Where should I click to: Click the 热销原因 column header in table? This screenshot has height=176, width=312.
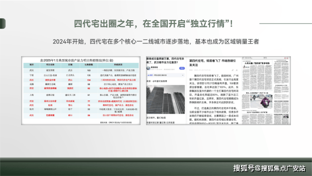click(x=118, y=65)
